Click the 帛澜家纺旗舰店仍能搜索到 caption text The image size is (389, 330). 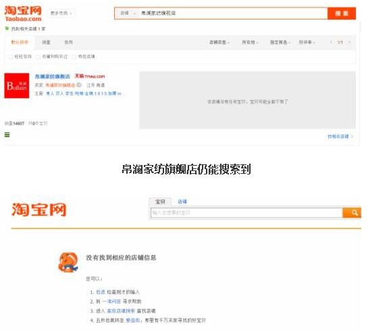click(186, 169)
